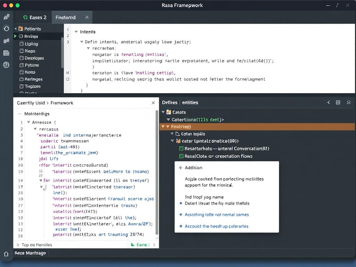Select the circled C icon in sidebar
Image resolution: width=356 pixels, height=267 pixels.
6,65
